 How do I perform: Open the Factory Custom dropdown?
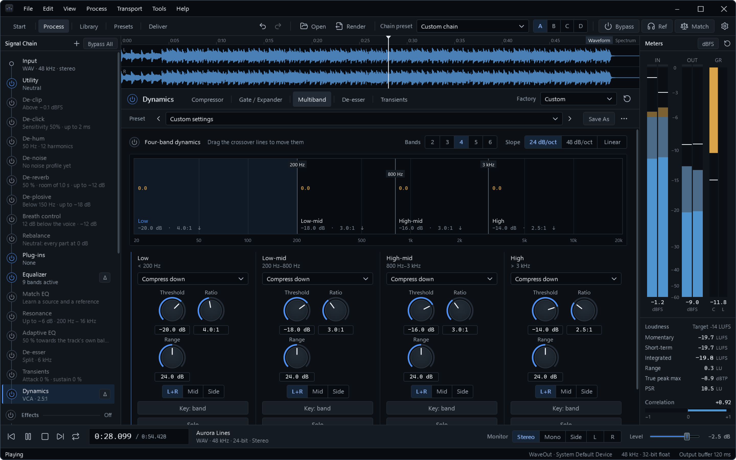[x=578, y=99]
